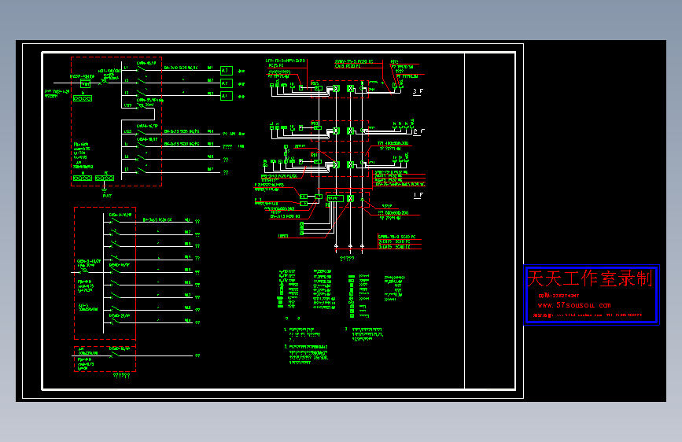Select the load box on the L1 circuit line
Image resolution: width=682 pixels, height=442 pixels.
227,71
